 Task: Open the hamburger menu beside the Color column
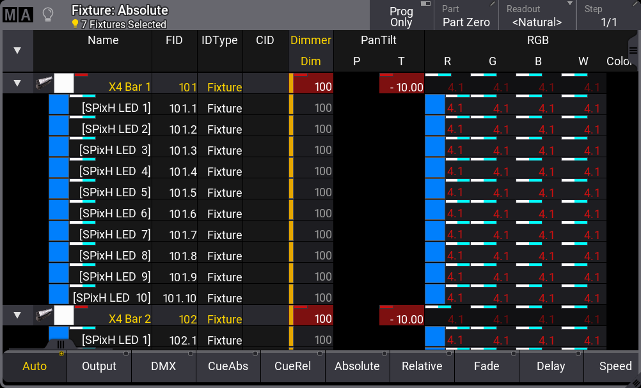tap(633, 50)
